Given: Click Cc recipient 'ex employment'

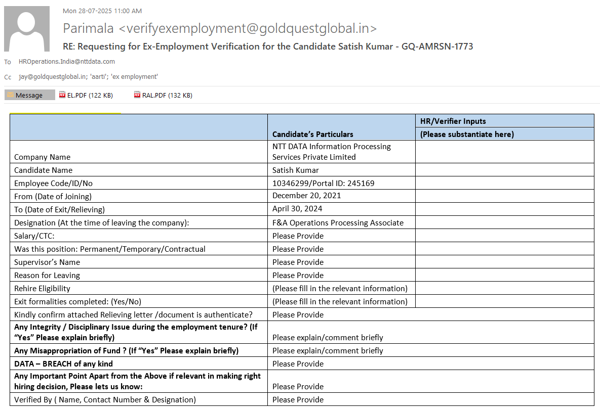Looking at the screenshot, I should pos(134,77).
